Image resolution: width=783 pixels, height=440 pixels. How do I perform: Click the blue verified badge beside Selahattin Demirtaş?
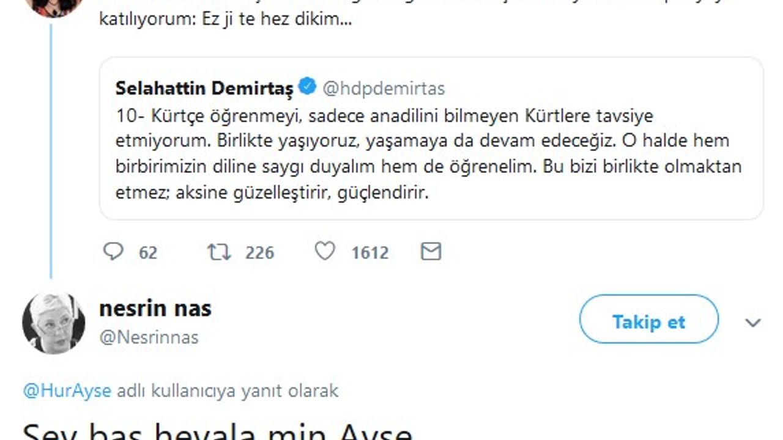[307, 87]
